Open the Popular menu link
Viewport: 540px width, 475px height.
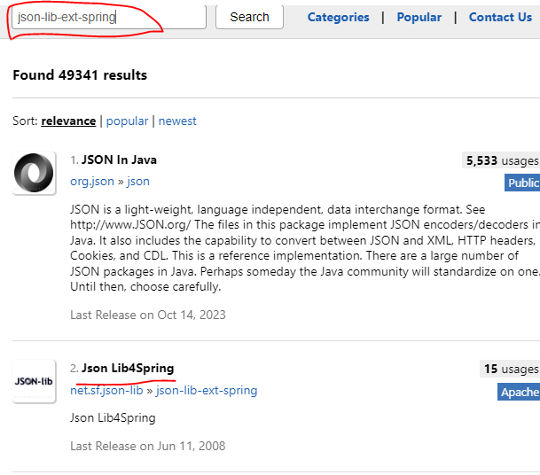point(419,17)
